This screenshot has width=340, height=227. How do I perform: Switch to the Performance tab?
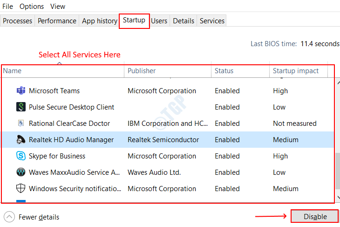(57, 21)
